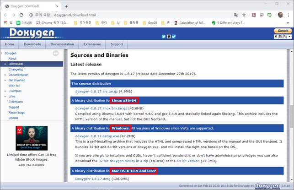Open the GeoSR bookmark folder
Screen dimensions: 294x190
(150, 23)
